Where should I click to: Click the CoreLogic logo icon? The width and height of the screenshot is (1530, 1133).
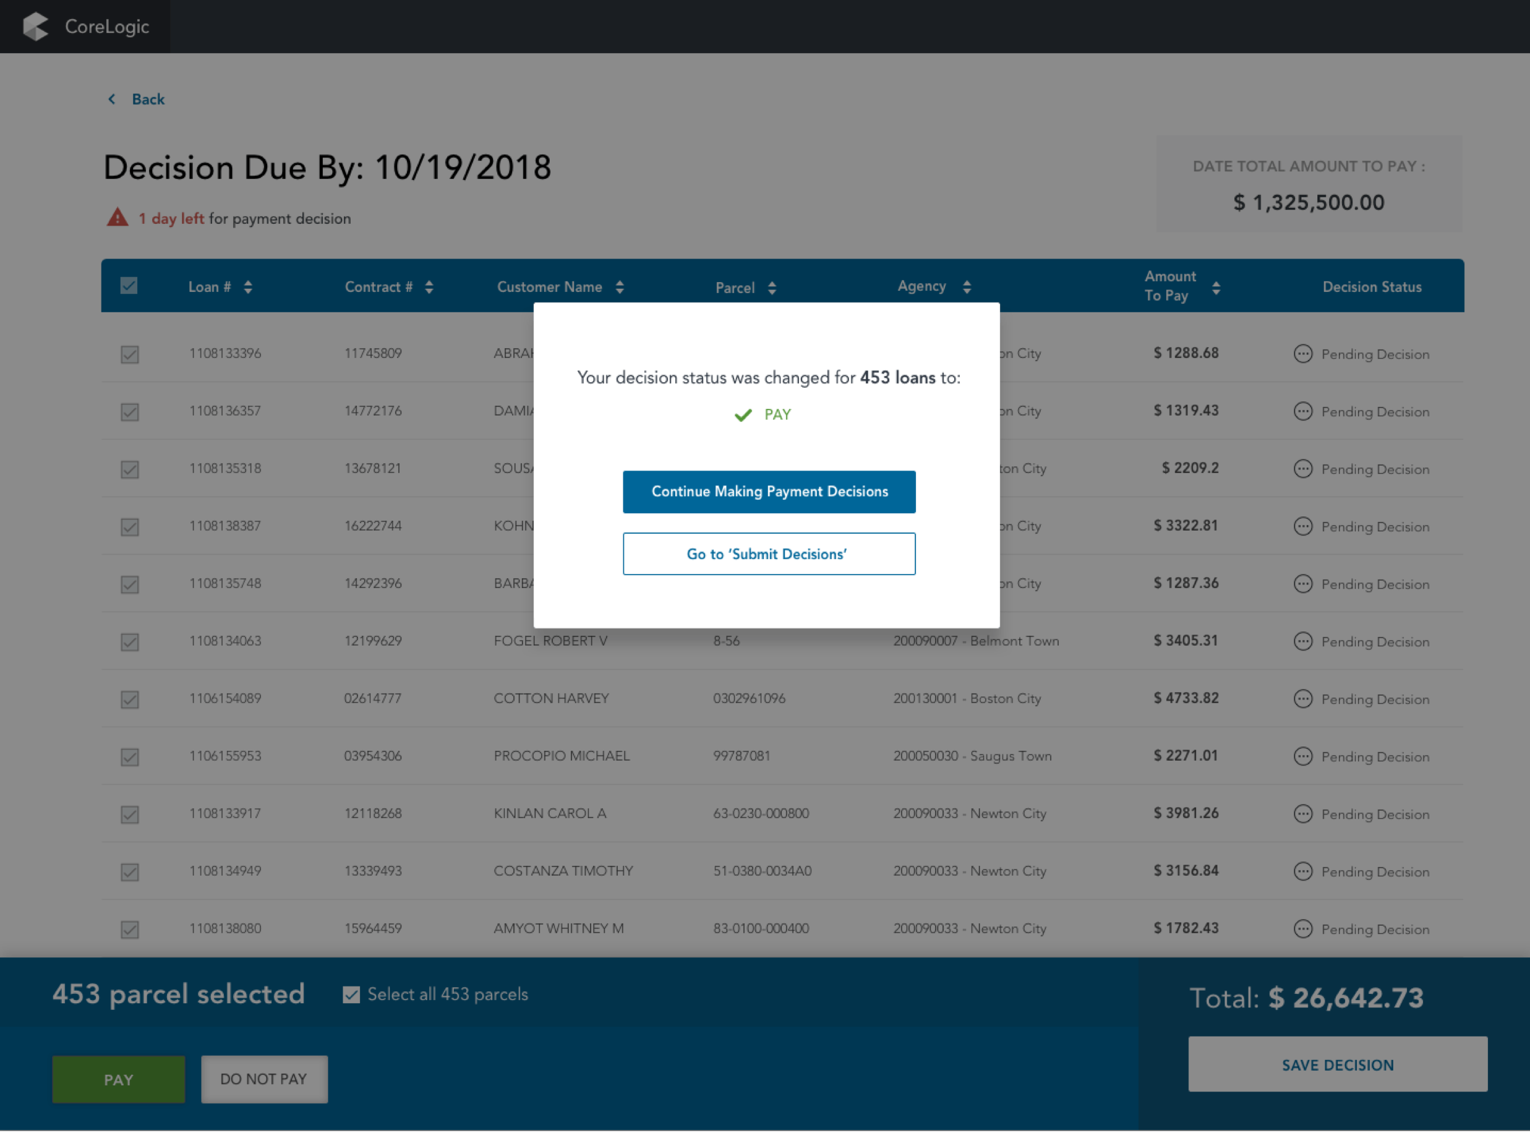pyautogui.click(x=36, y=27)
